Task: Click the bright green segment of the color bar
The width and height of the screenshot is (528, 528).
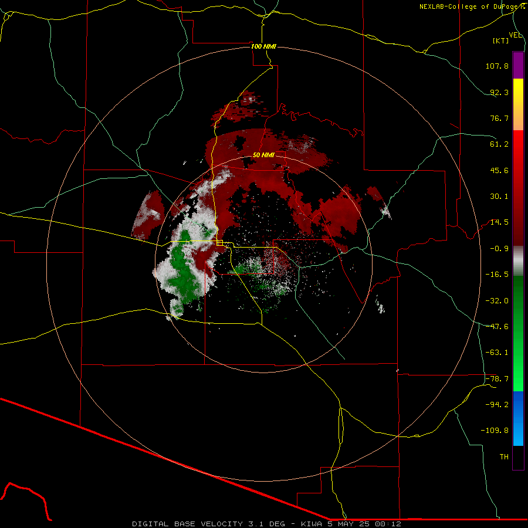Action: click(518, 333)
